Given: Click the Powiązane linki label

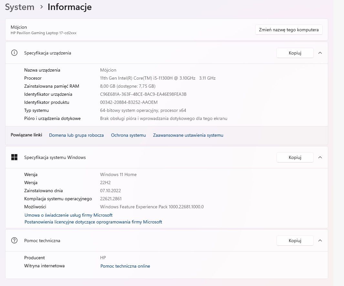Looking at the screenshot, I should (26, 135).
